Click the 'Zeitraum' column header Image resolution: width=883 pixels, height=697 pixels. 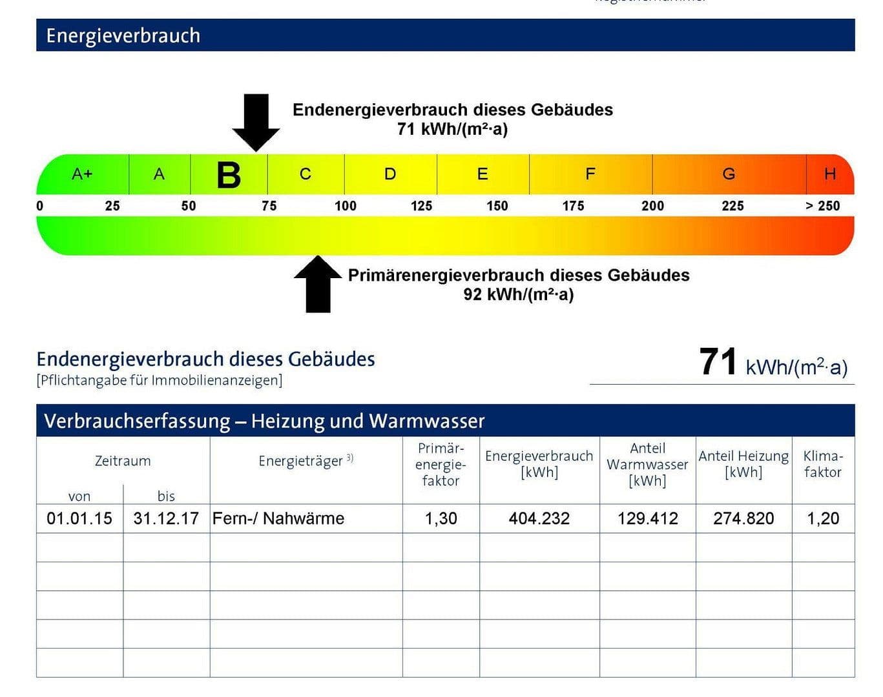click(123, 461)
